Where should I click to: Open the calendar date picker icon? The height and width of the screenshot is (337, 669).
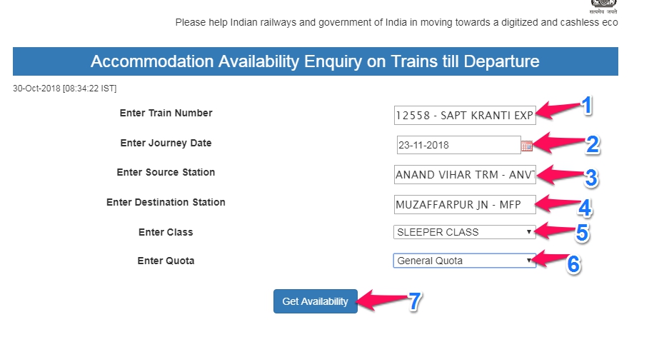[527, 146]
